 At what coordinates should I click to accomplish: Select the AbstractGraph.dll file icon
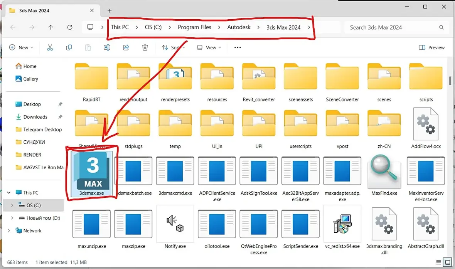tap(426, 224)
